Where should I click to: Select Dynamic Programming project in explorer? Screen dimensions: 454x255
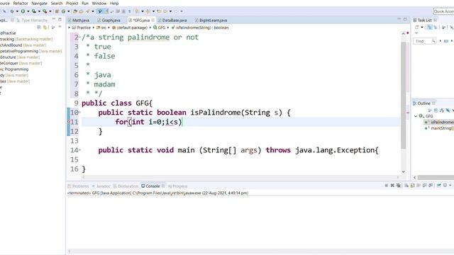pos(14,69)
